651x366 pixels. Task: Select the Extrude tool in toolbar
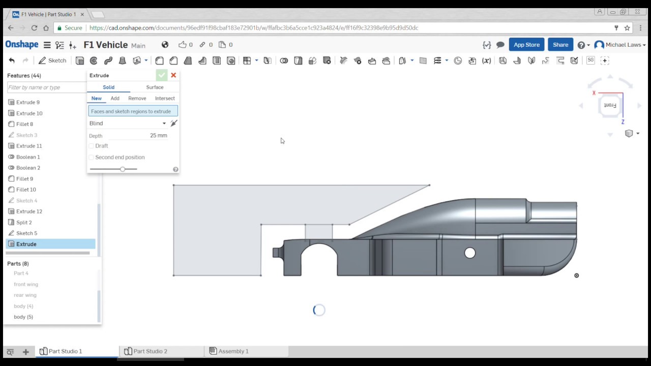tap(80, 60)
